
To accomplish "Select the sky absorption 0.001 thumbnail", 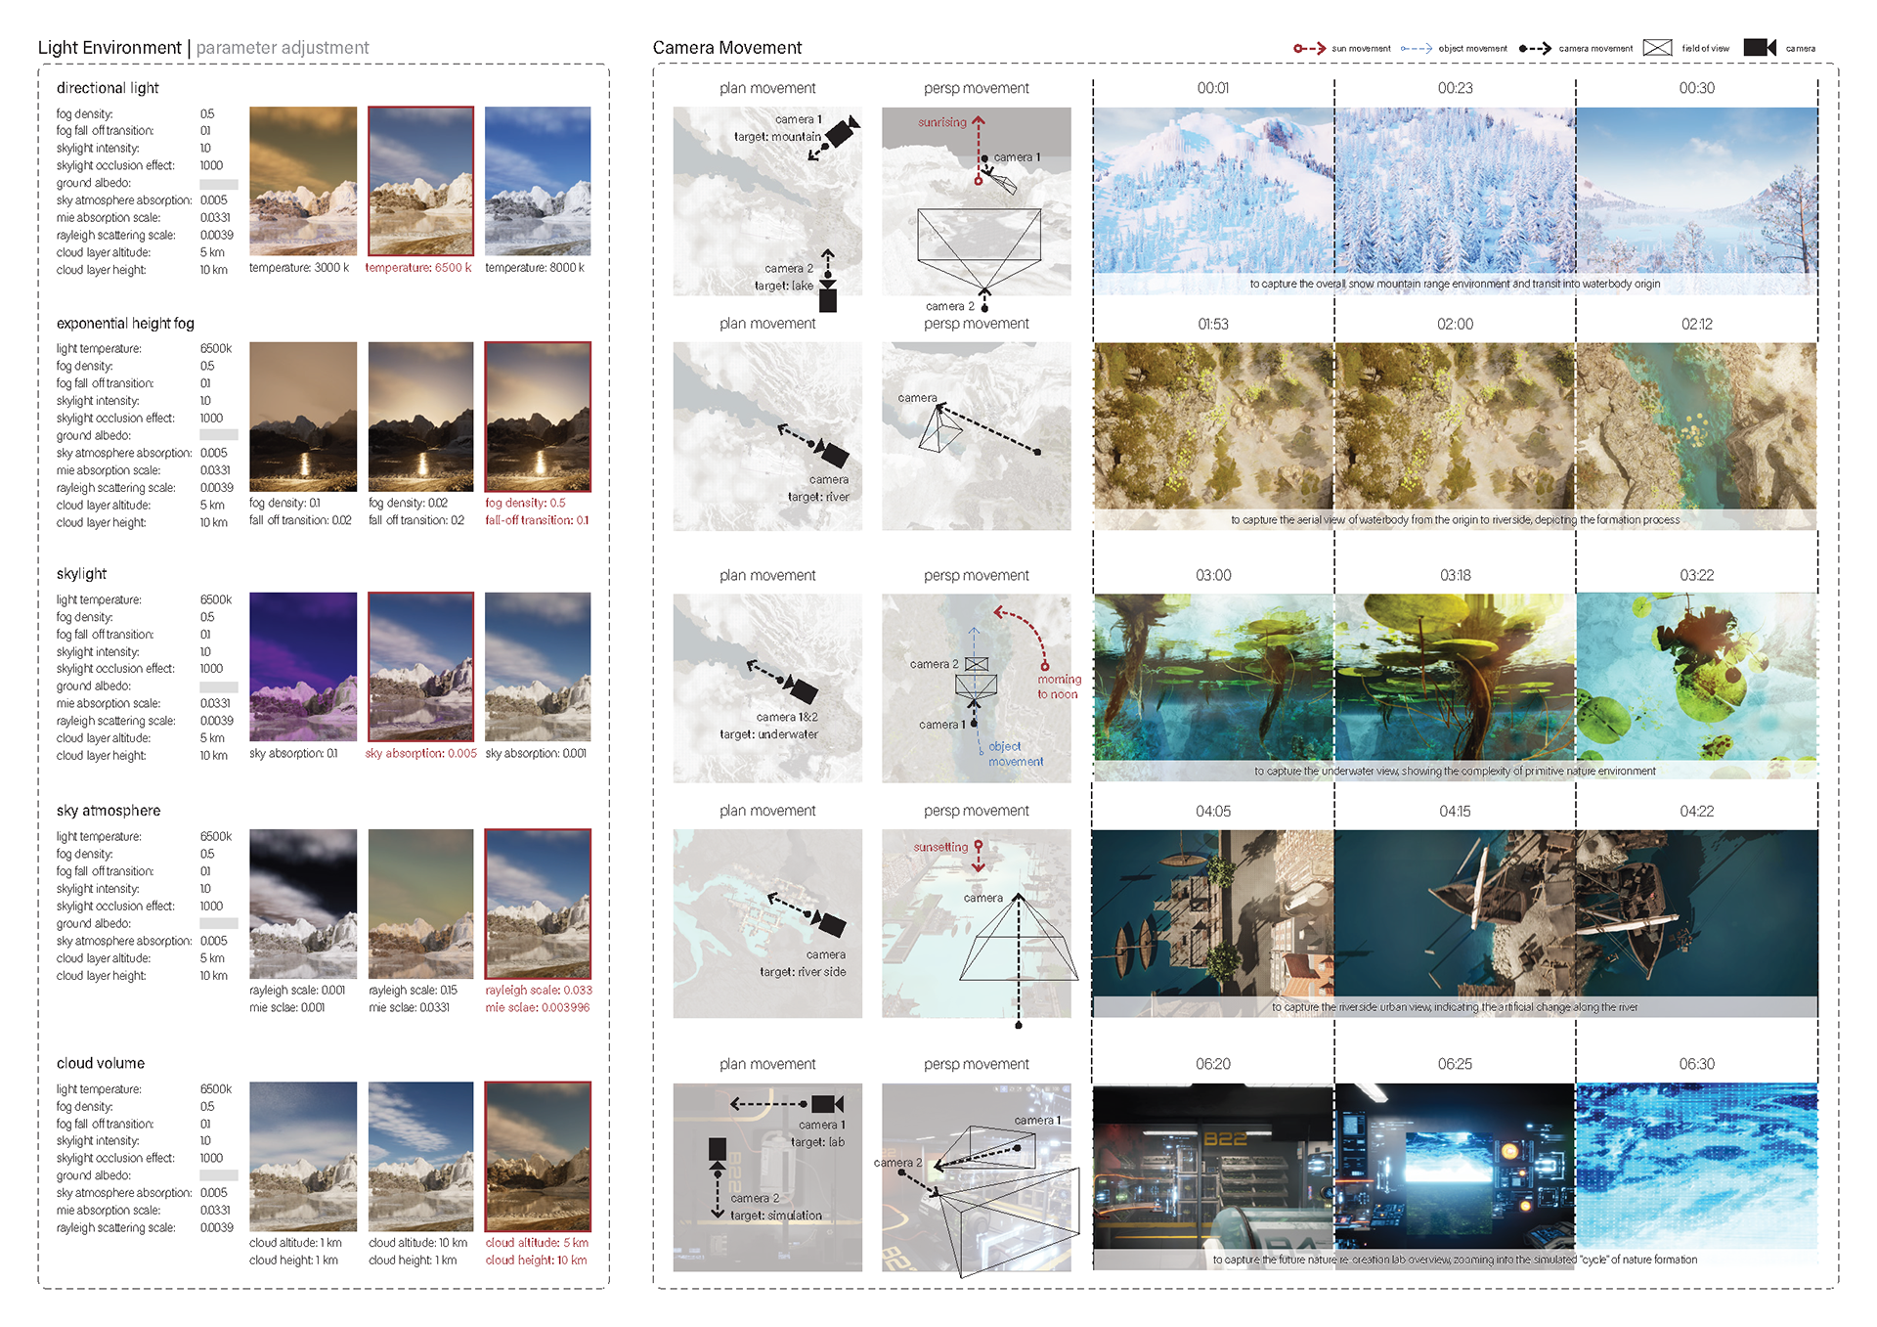I will coord(538,667).
